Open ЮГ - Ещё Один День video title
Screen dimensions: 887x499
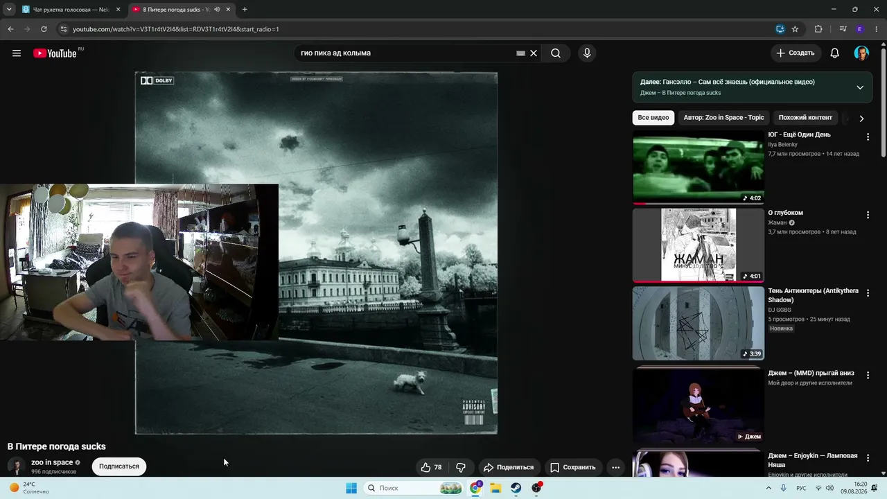pyautogui.click(x=799, y=134)
